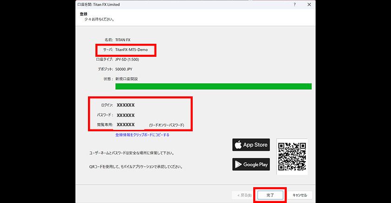Click the App Store download badge
The image size is (391, 203).
click(x=251, y=145)
